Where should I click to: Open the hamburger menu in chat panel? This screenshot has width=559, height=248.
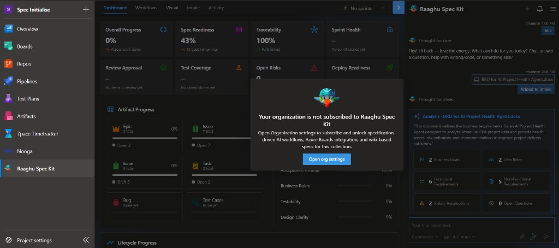[553, 9]
